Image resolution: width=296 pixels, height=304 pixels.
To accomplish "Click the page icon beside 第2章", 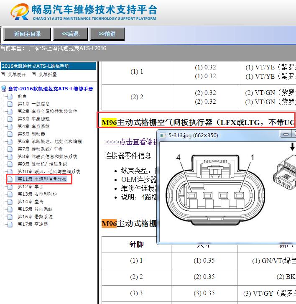I will click(x=10, y=111).
